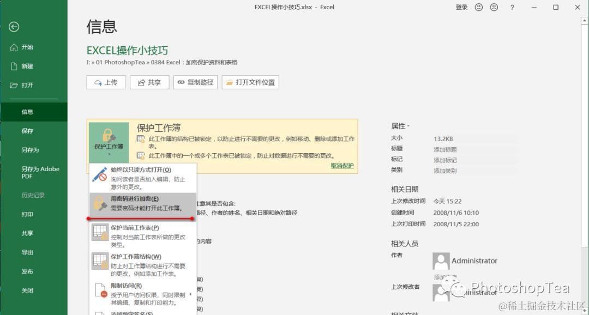Click the file path breadcrumb text
Viewport: 589px width, 315px height.
point(162,62)
